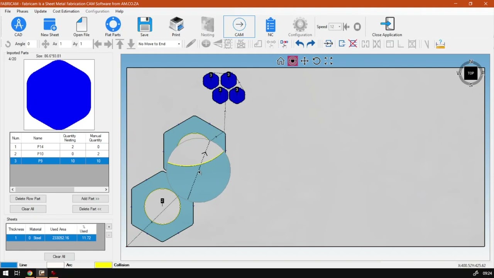Click Clear All under the Sheets table
The image size is (494, 278).
click(x=59, y=256)
